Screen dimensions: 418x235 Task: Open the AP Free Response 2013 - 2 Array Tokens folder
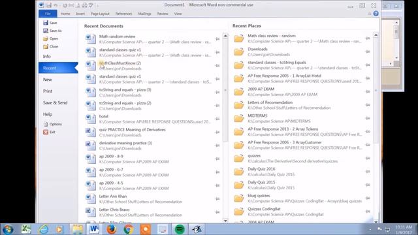(302, 132)
